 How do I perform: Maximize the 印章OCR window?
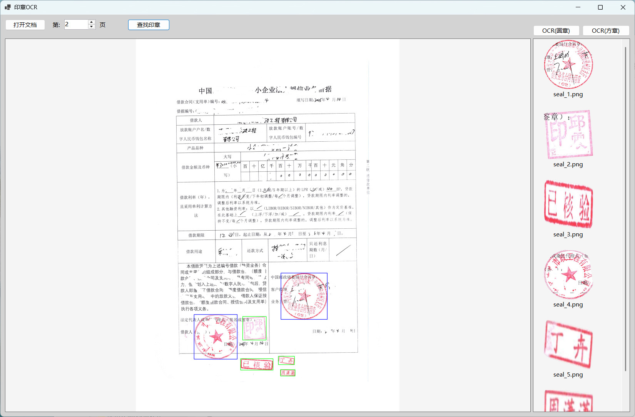600,7
